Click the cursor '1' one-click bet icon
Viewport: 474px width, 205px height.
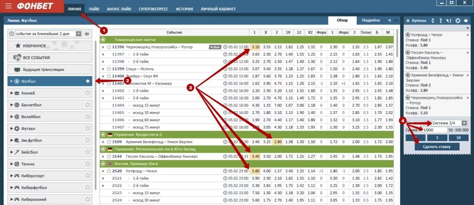(x=449, y=21)
